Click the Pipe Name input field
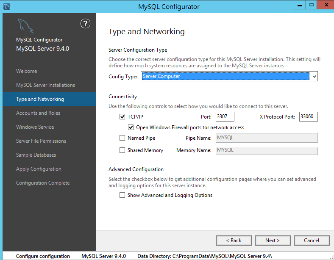The image size is (334, 260). tap(267, 138)
